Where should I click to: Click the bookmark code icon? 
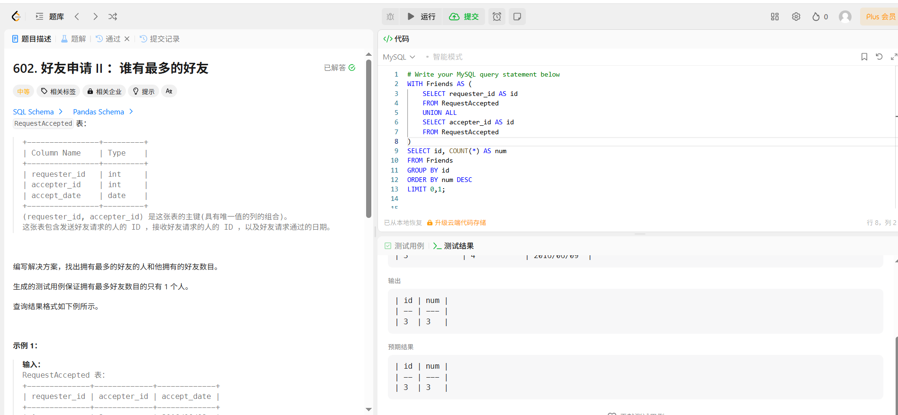pos(864,57)
